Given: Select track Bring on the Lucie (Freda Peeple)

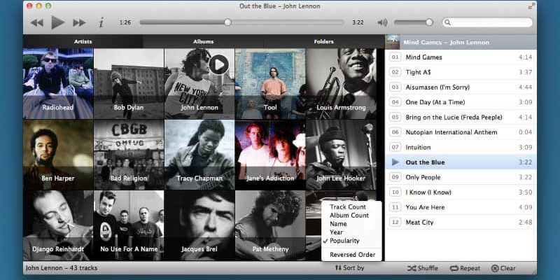Looking at the screenshot, I should pyautogui.click(x=461, y=117).
